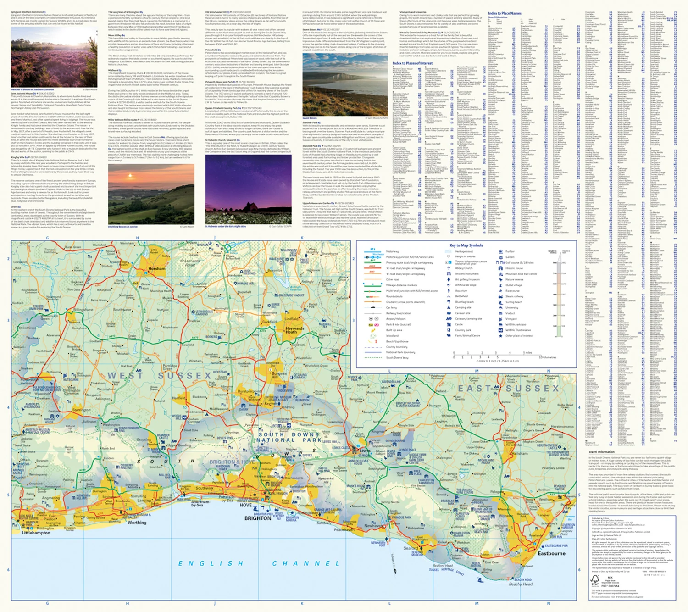
Task: Click the Caravan site symbol in the key
Action: [449, 313]
